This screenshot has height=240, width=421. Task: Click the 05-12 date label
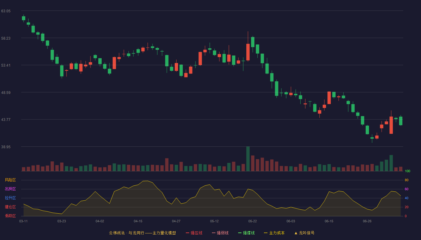tap(214, 221)
